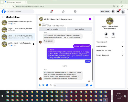Open the tab search dropdown arrow

click(x=2, y=2)
